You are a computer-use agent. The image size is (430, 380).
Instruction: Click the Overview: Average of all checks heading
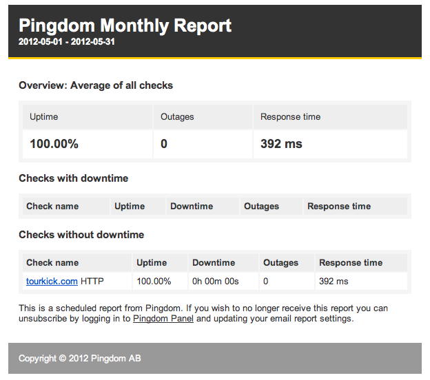96,85
